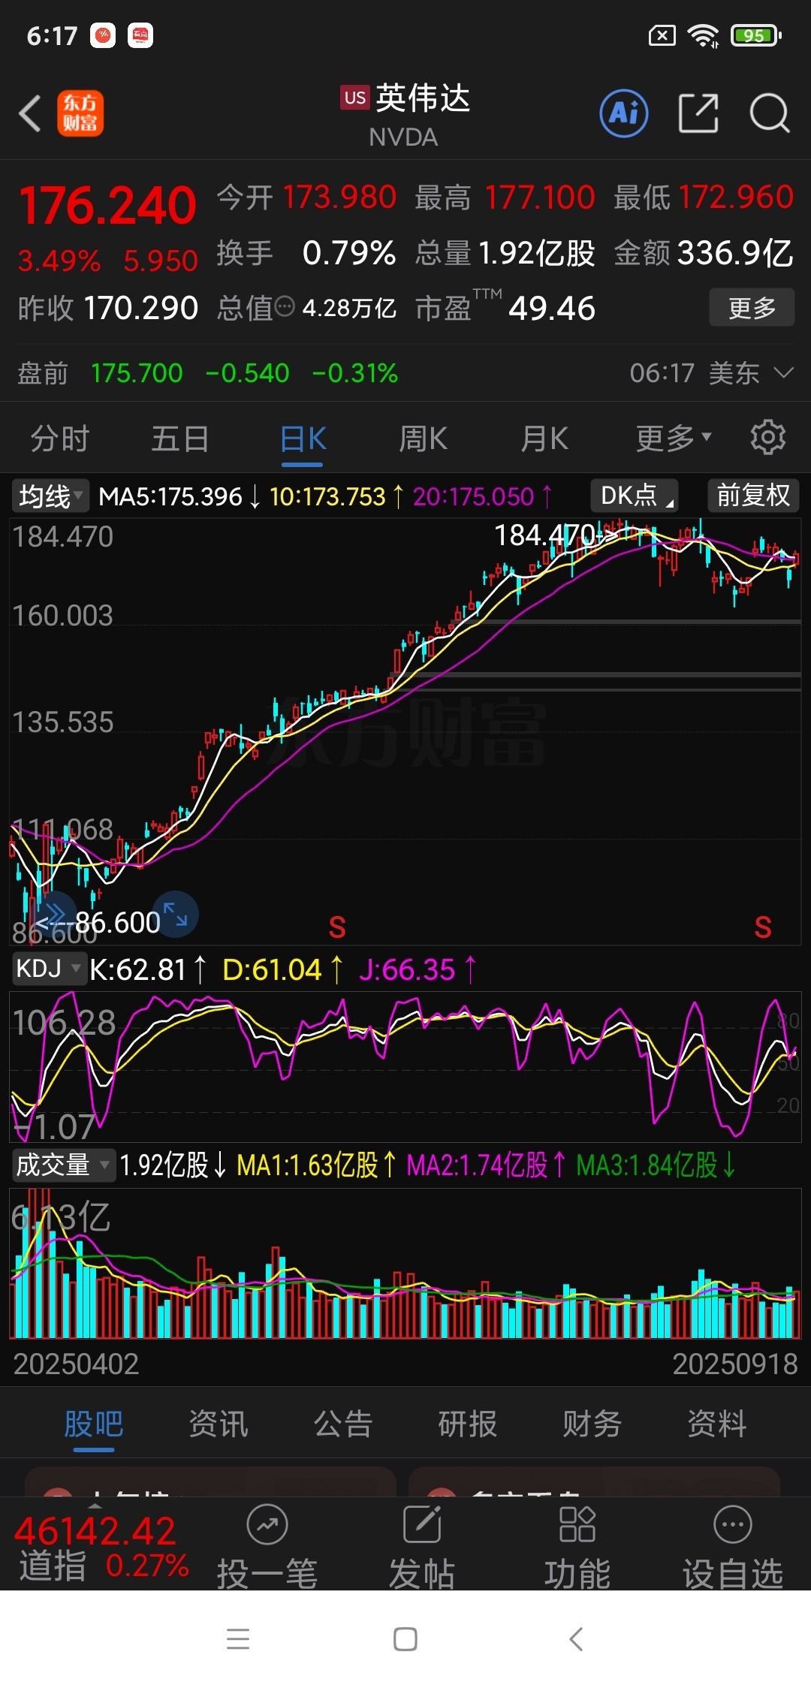
Task: Open chart settings gear icon
Action: click(x=768, y=438)
